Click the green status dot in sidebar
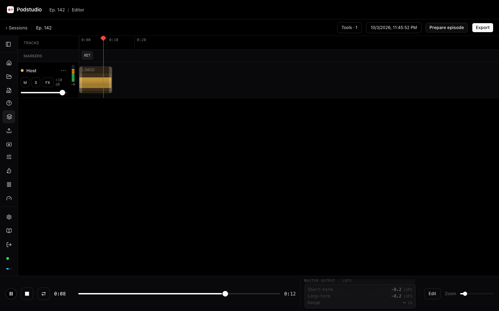499x311 pixels. (8, 258)
